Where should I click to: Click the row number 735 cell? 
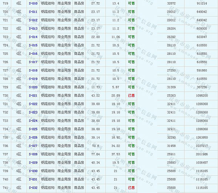tap(5, 137)
